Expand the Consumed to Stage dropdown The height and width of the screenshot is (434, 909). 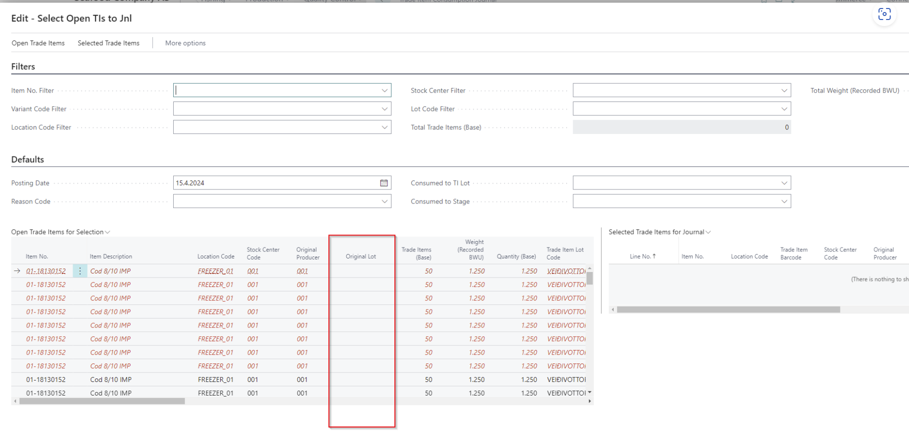click(784, 201)
